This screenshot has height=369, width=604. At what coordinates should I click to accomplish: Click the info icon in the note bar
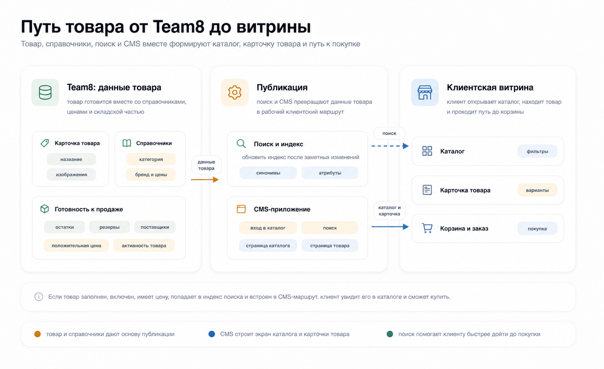click(39, 297)
